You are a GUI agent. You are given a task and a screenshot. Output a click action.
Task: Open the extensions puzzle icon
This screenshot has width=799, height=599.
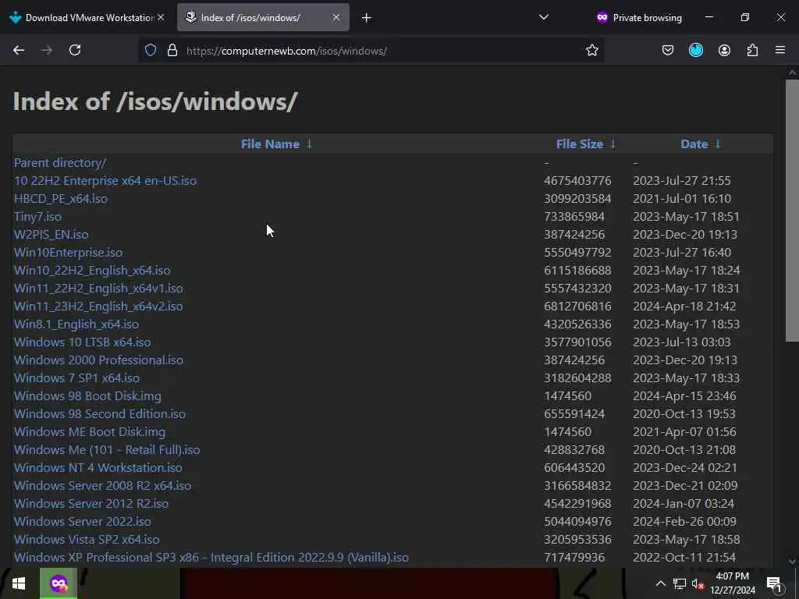[752, 50]
